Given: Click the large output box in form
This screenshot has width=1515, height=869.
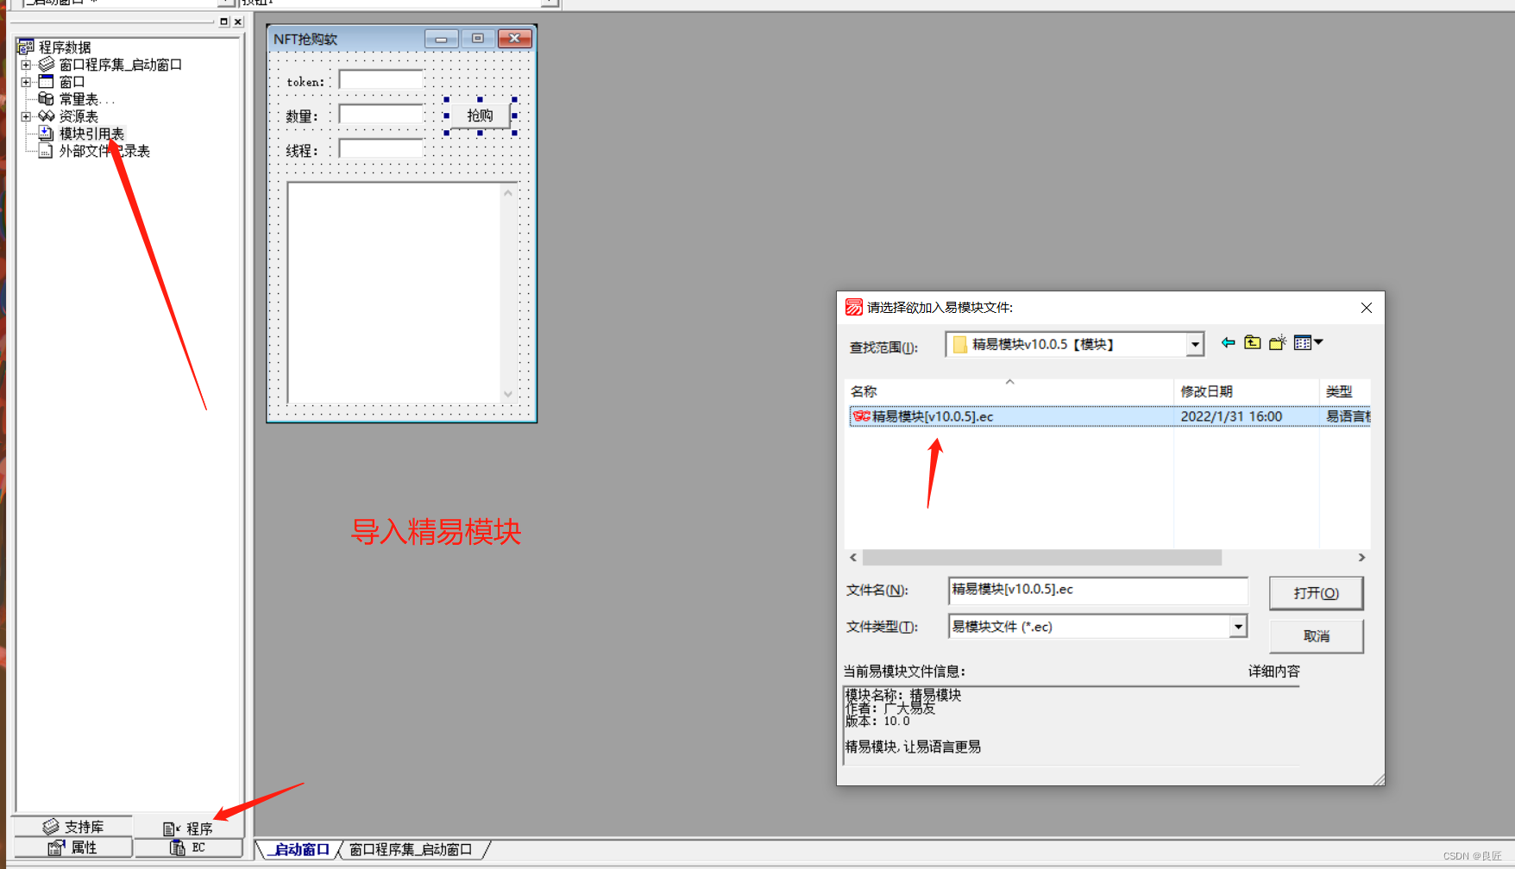Looking at the screenshot, I should coord(402,292).
